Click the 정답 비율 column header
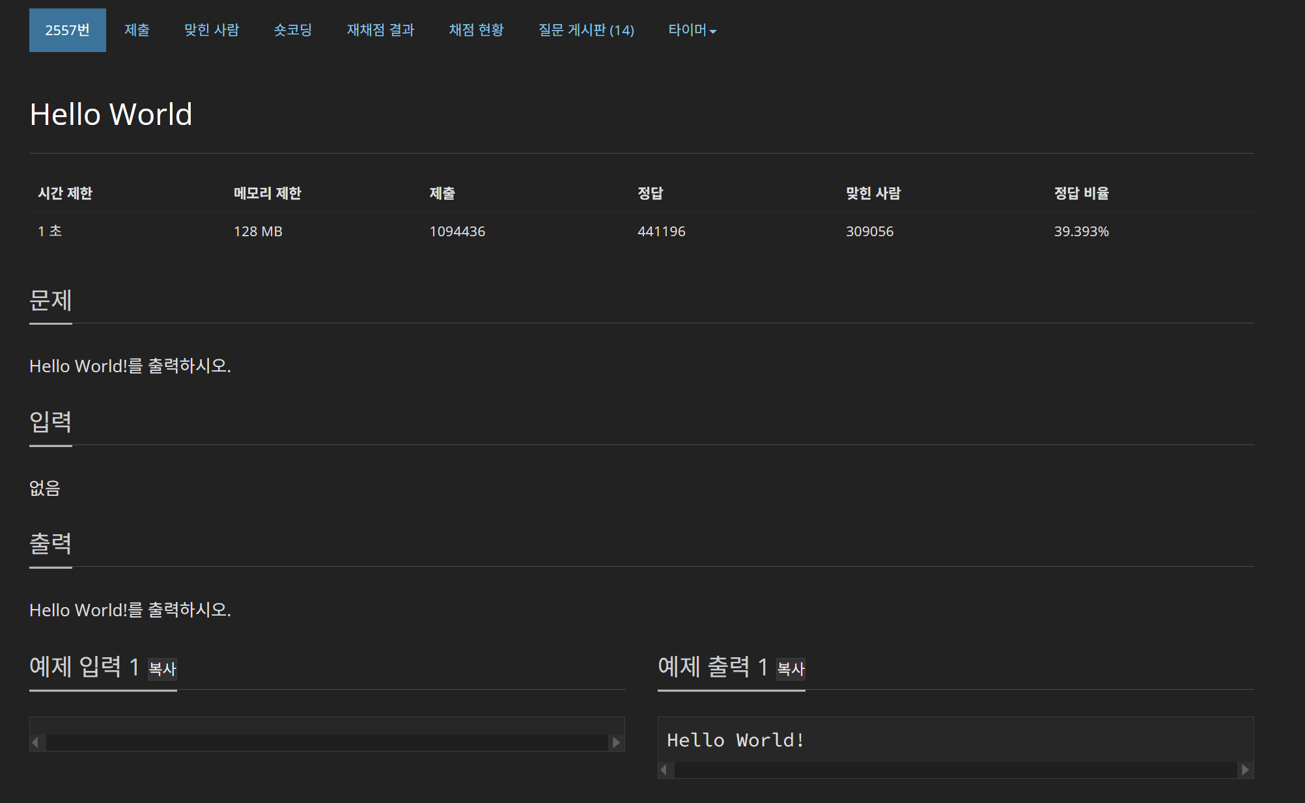 coord(1081,193)
